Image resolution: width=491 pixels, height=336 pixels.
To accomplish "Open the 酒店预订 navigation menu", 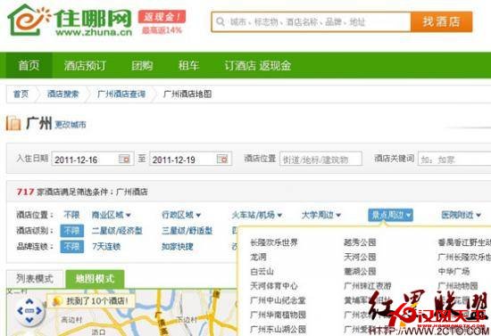I will click(x=85, y=66).
